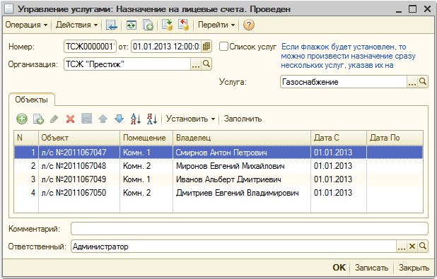The height and width of the screenshot is (279, 437).
Task: Click the Ответственный field Администратор
Action: coord(233,247)
